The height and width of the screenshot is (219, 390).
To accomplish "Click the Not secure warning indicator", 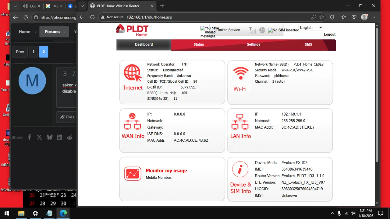I will pyautogui.click(x=112, y=17).
